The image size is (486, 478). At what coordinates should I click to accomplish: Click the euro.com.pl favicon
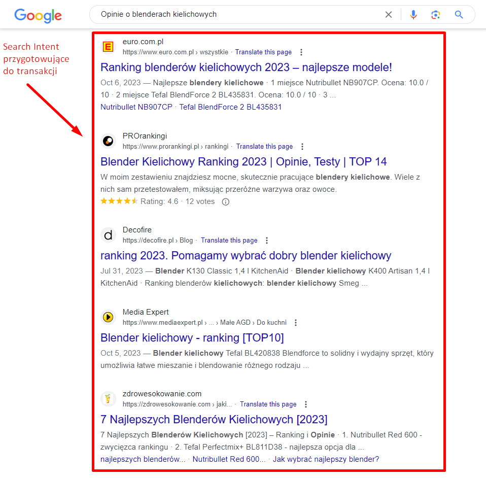pos(108,47)
